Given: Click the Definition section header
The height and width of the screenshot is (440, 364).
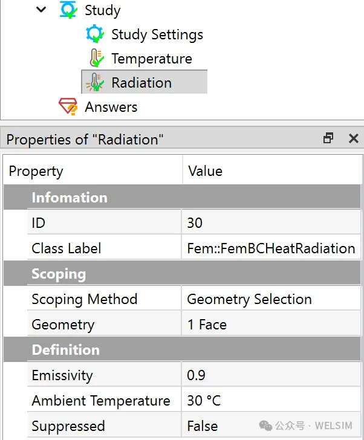Looking at the screenshot, I should [x=65, y=350].
